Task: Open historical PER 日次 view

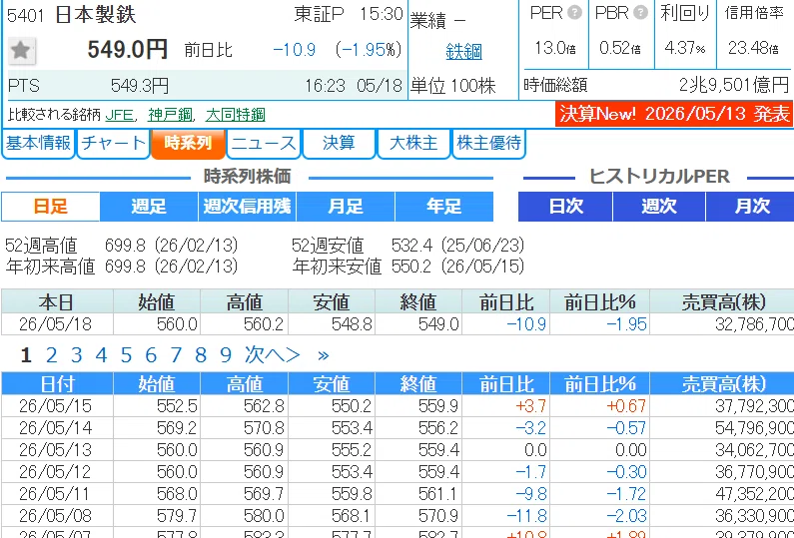Action: tap(565, 207)
